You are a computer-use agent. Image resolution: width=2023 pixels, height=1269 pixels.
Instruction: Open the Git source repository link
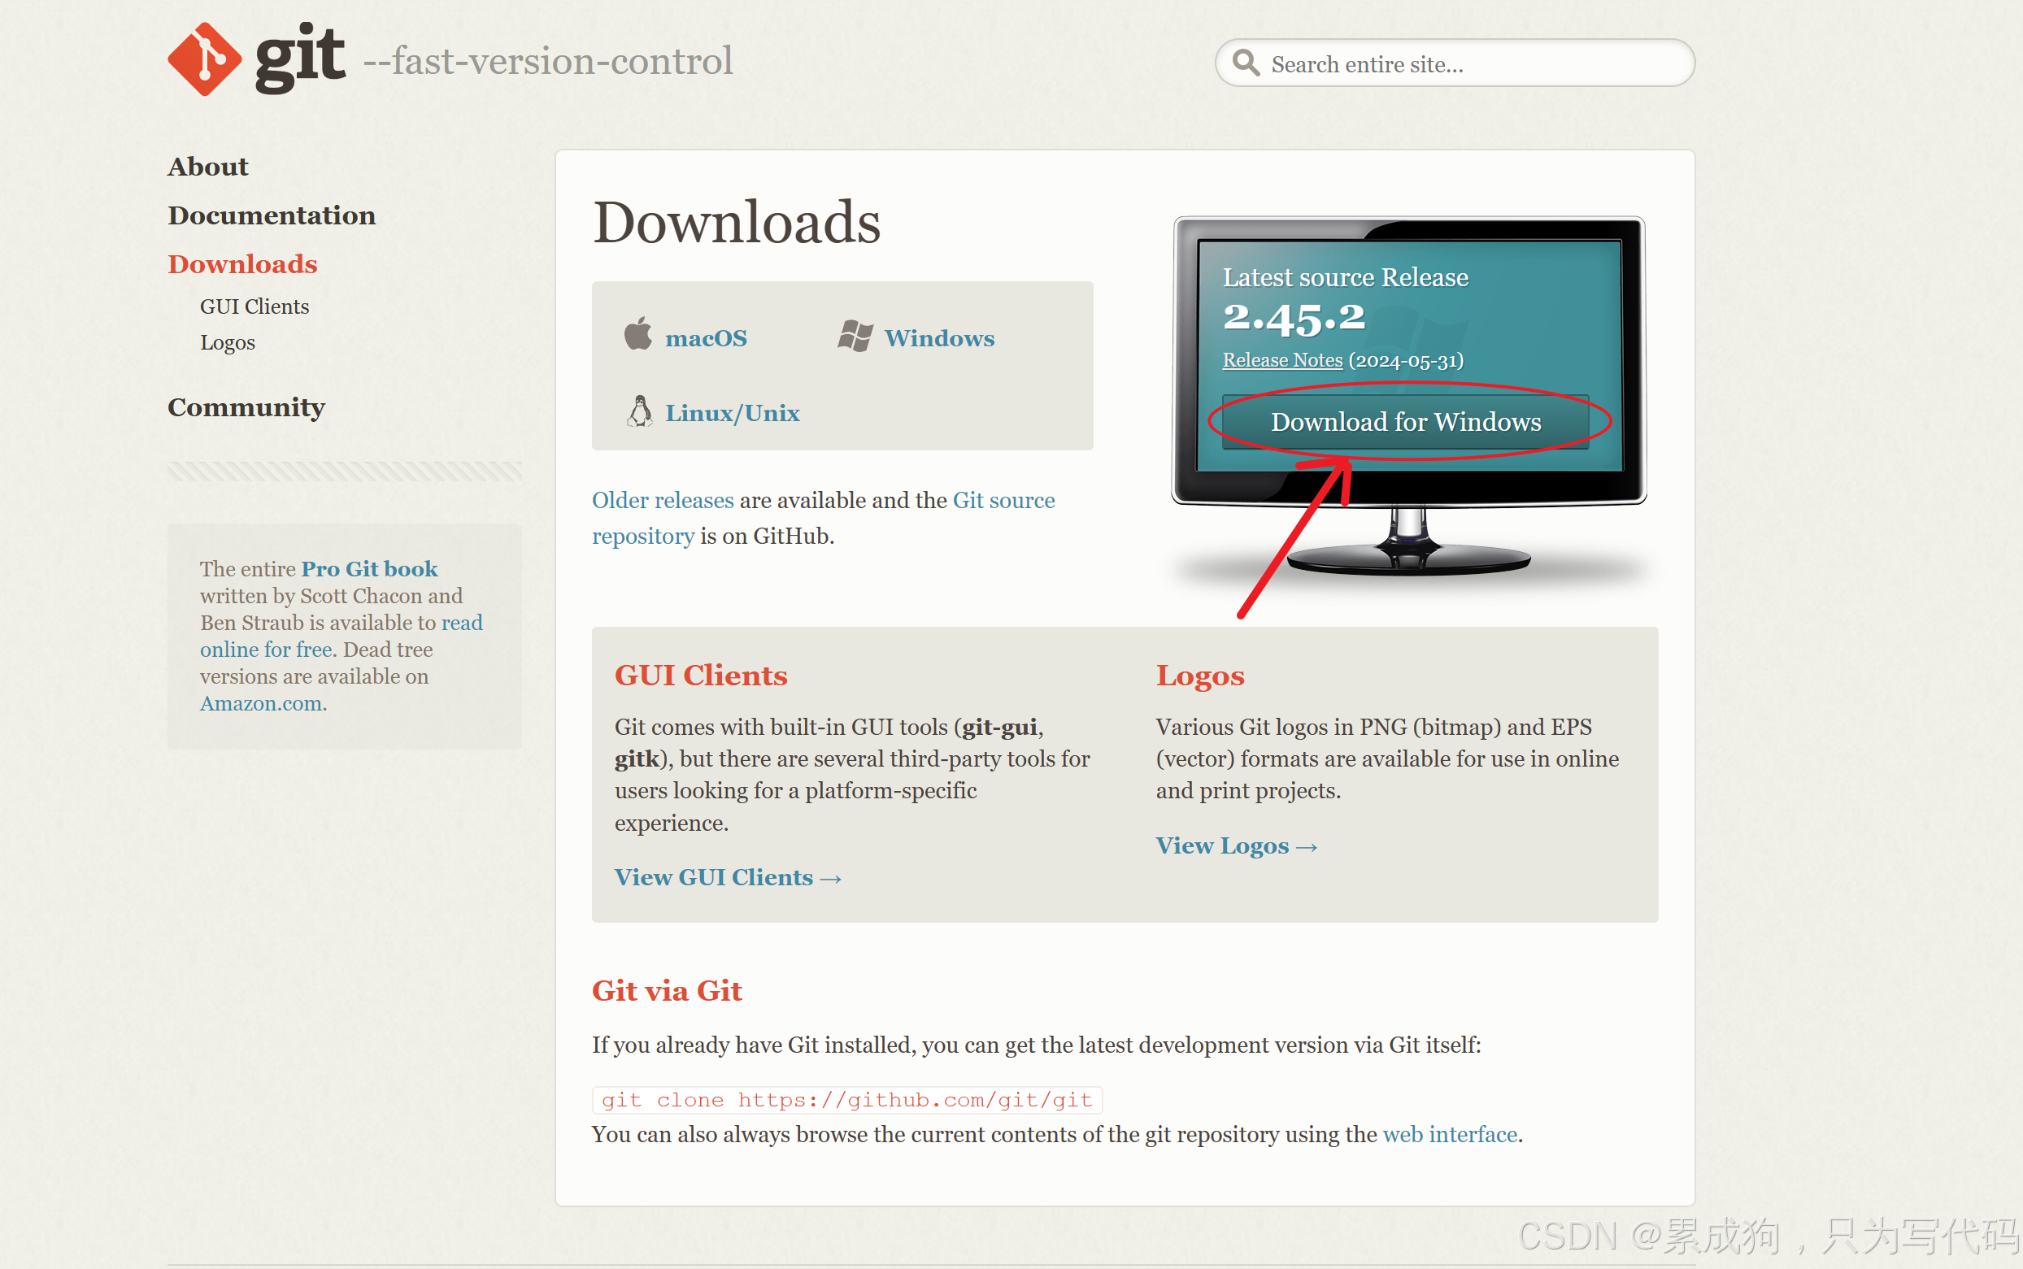coord(824,518)
